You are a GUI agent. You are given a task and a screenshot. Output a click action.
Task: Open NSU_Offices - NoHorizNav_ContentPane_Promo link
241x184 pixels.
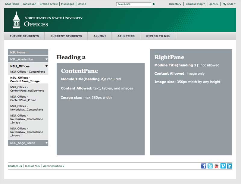[27, 132]
